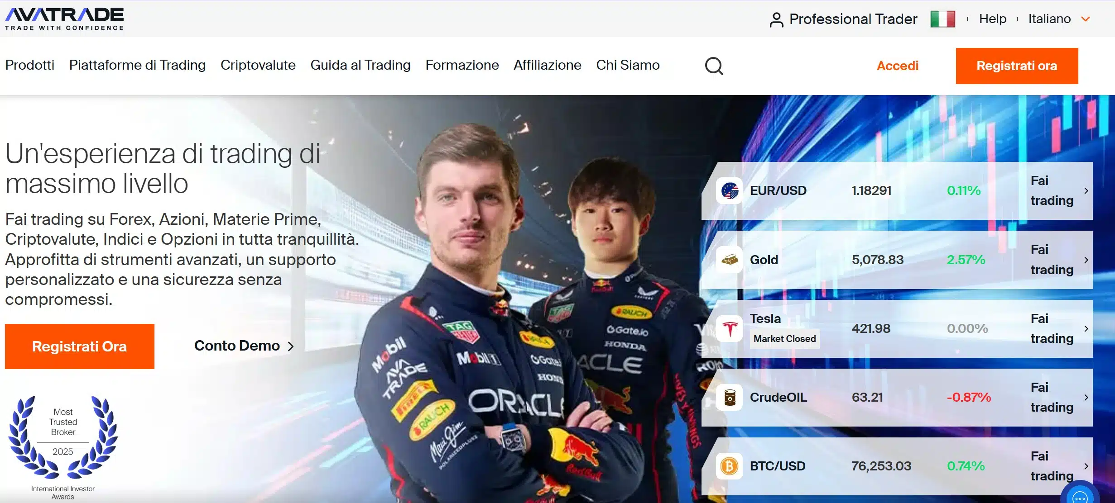Click the search magnifier icon
This screenshot has height=503, width=1115.
point(714,66)
